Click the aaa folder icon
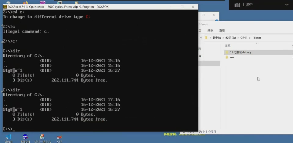Viewport: 293px width, 143px height. (227, 57)
